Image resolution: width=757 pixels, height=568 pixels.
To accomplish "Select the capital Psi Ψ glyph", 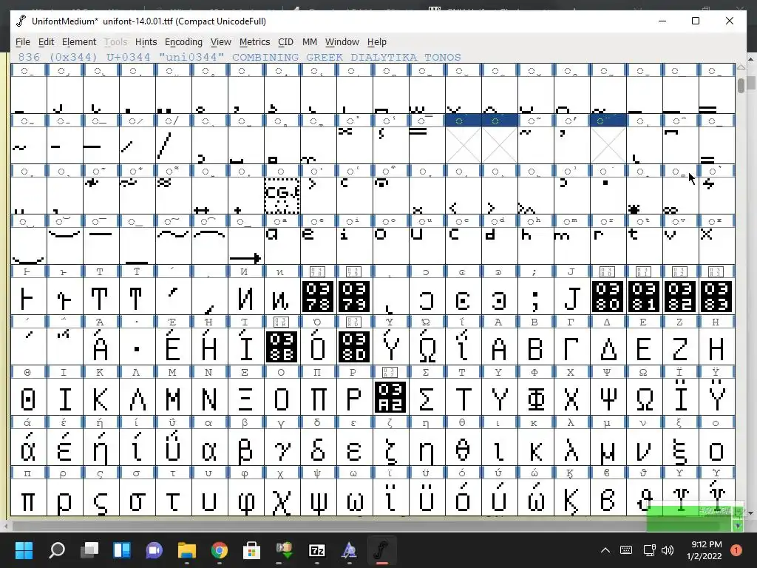I will 608,396.
